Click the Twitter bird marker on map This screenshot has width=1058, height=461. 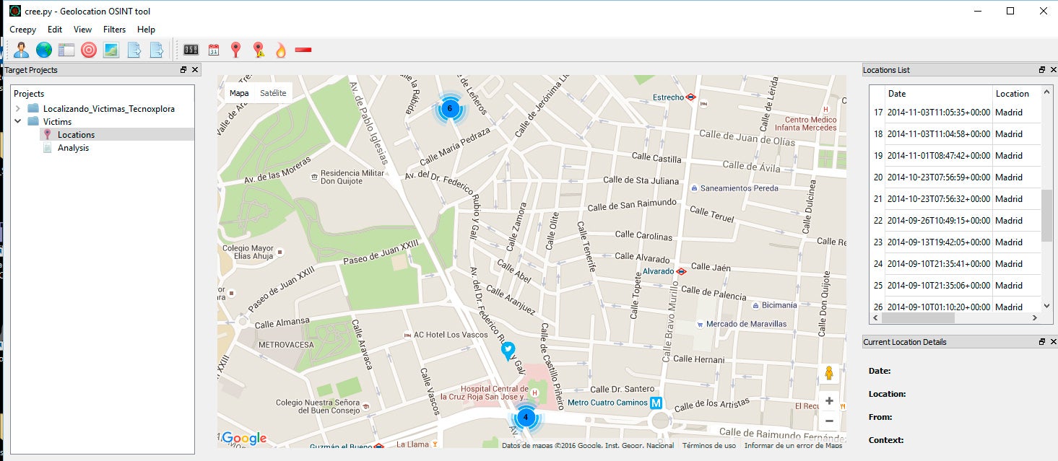pos(508,351)
